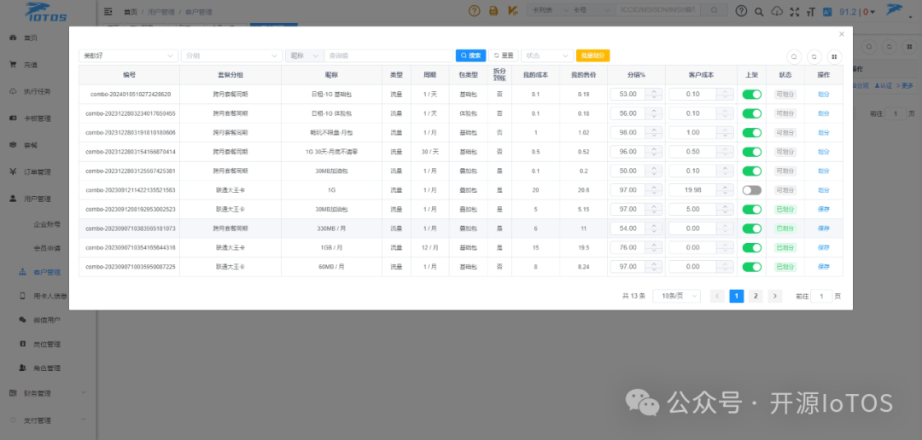This screenshot has height=440, width=922.
Task: Toggle 上架 switch for 畅玩不限量-月包 row
Action: tap(751, 133)
